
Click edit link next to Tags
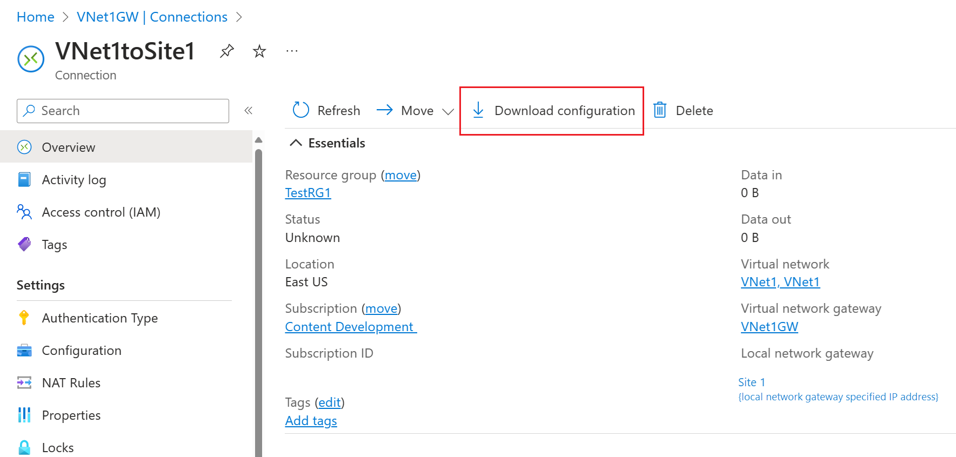(330, 402)
